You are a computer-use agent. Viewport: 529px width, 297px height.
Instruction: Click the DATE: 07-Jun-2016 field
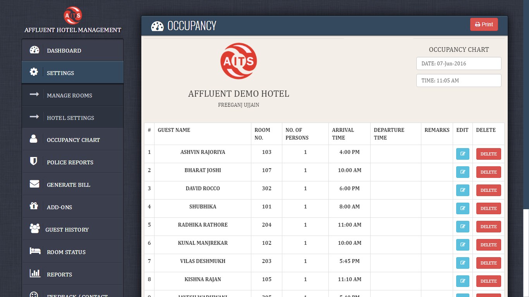pyautogui.click(x=459, y=63)
